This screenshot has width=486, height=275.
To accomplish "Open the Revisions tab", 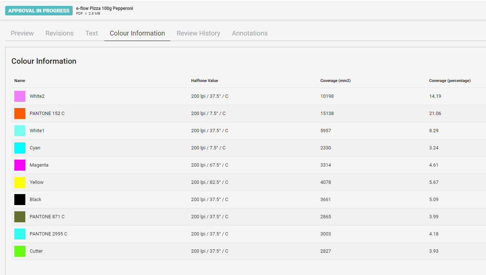I will pyautogui.click(x=59, y=33).
